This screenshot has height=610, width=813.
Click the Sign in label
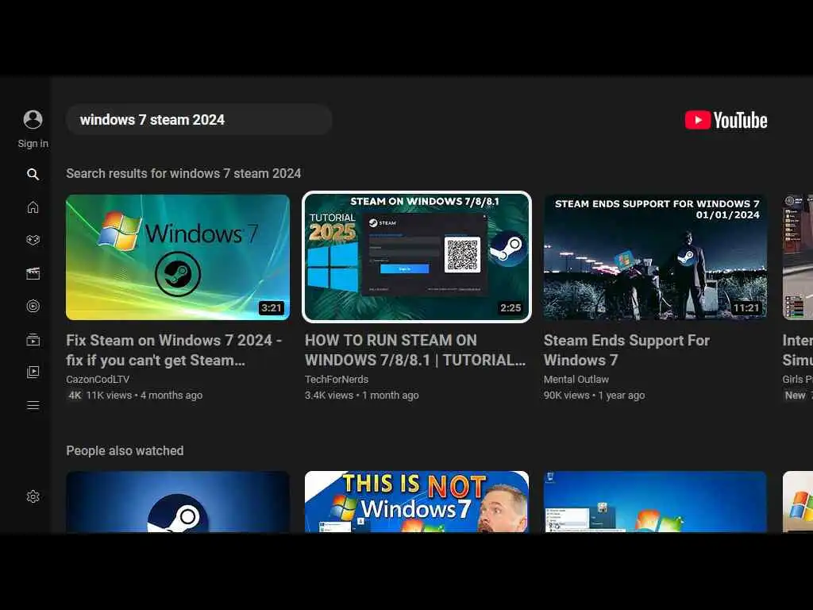33,144
